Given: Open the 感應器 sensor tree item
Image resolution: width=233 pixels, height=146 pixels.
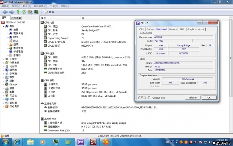Looking at the screenshot, I should [17, 55].
